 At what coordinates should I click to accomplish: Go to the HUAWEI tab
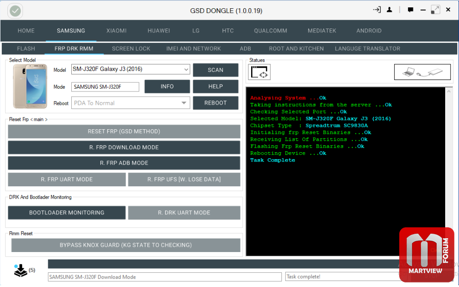[x=159, y=31]
